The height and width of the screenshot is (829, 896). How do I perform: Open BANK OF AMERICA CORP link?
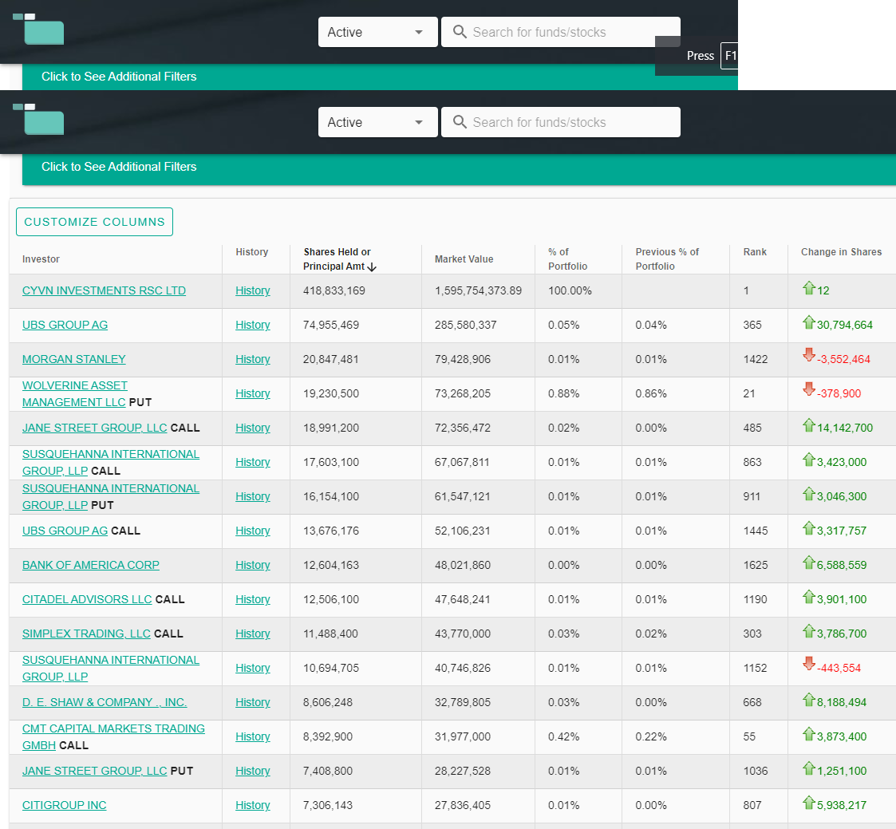[x=91, y=564]
